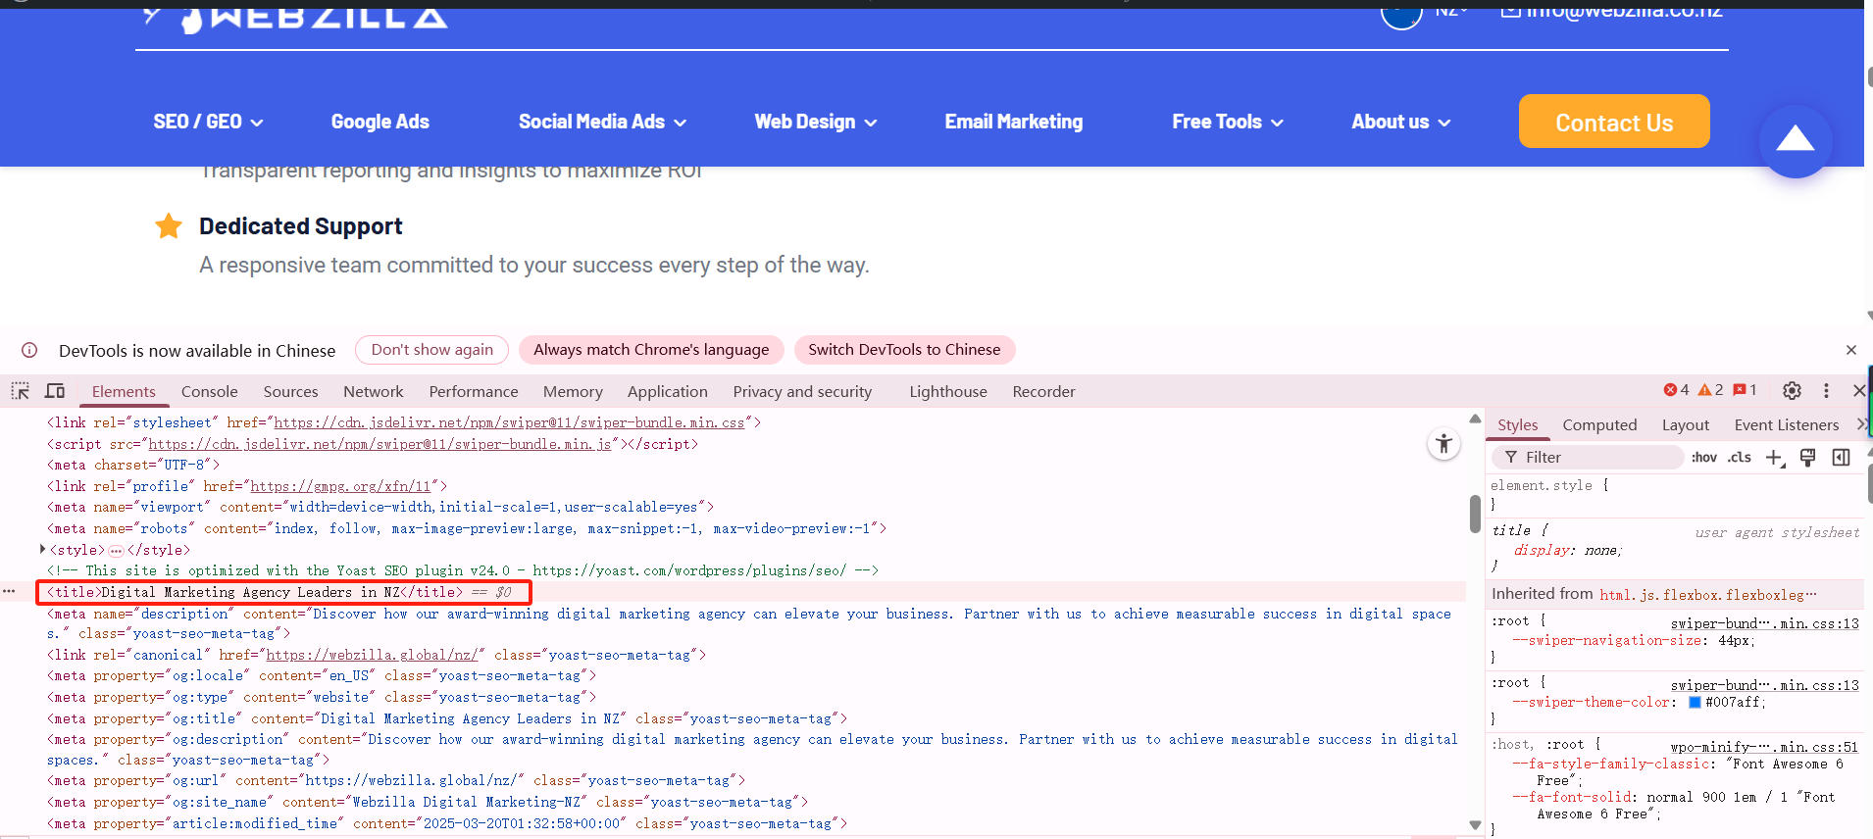Expand the style element node

(x=42, y=549)
